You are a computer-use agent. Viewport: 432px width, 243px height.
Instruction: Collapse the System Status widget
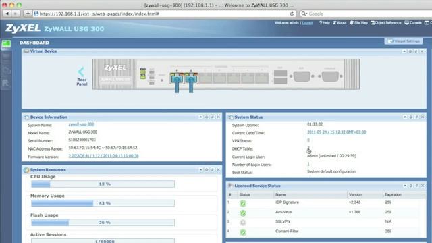pos(405,117)
